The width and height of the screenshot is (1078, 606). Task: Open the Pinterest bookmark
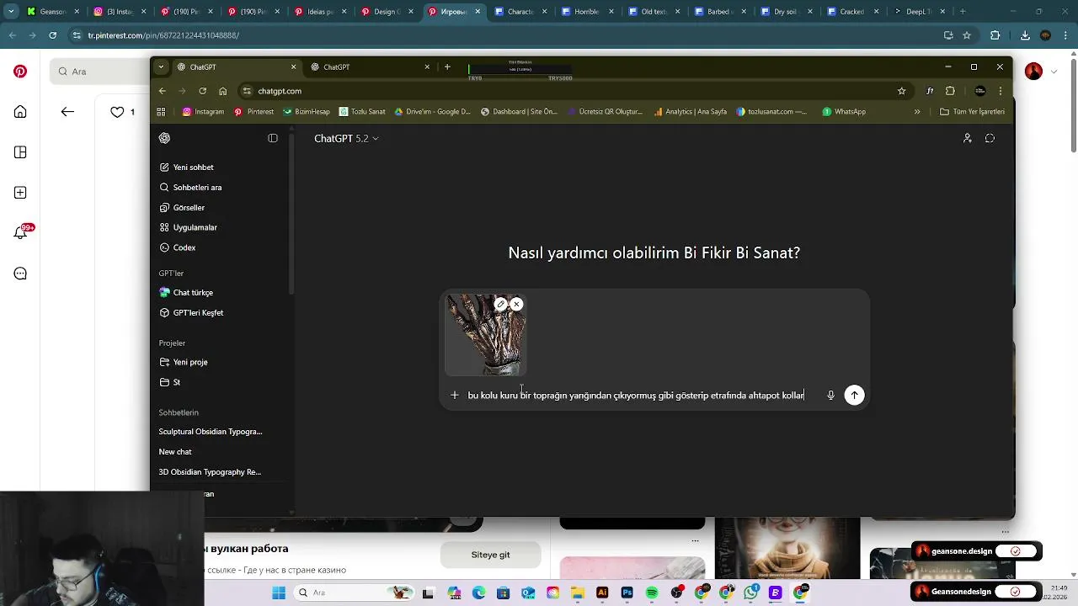tap(253, 111)
